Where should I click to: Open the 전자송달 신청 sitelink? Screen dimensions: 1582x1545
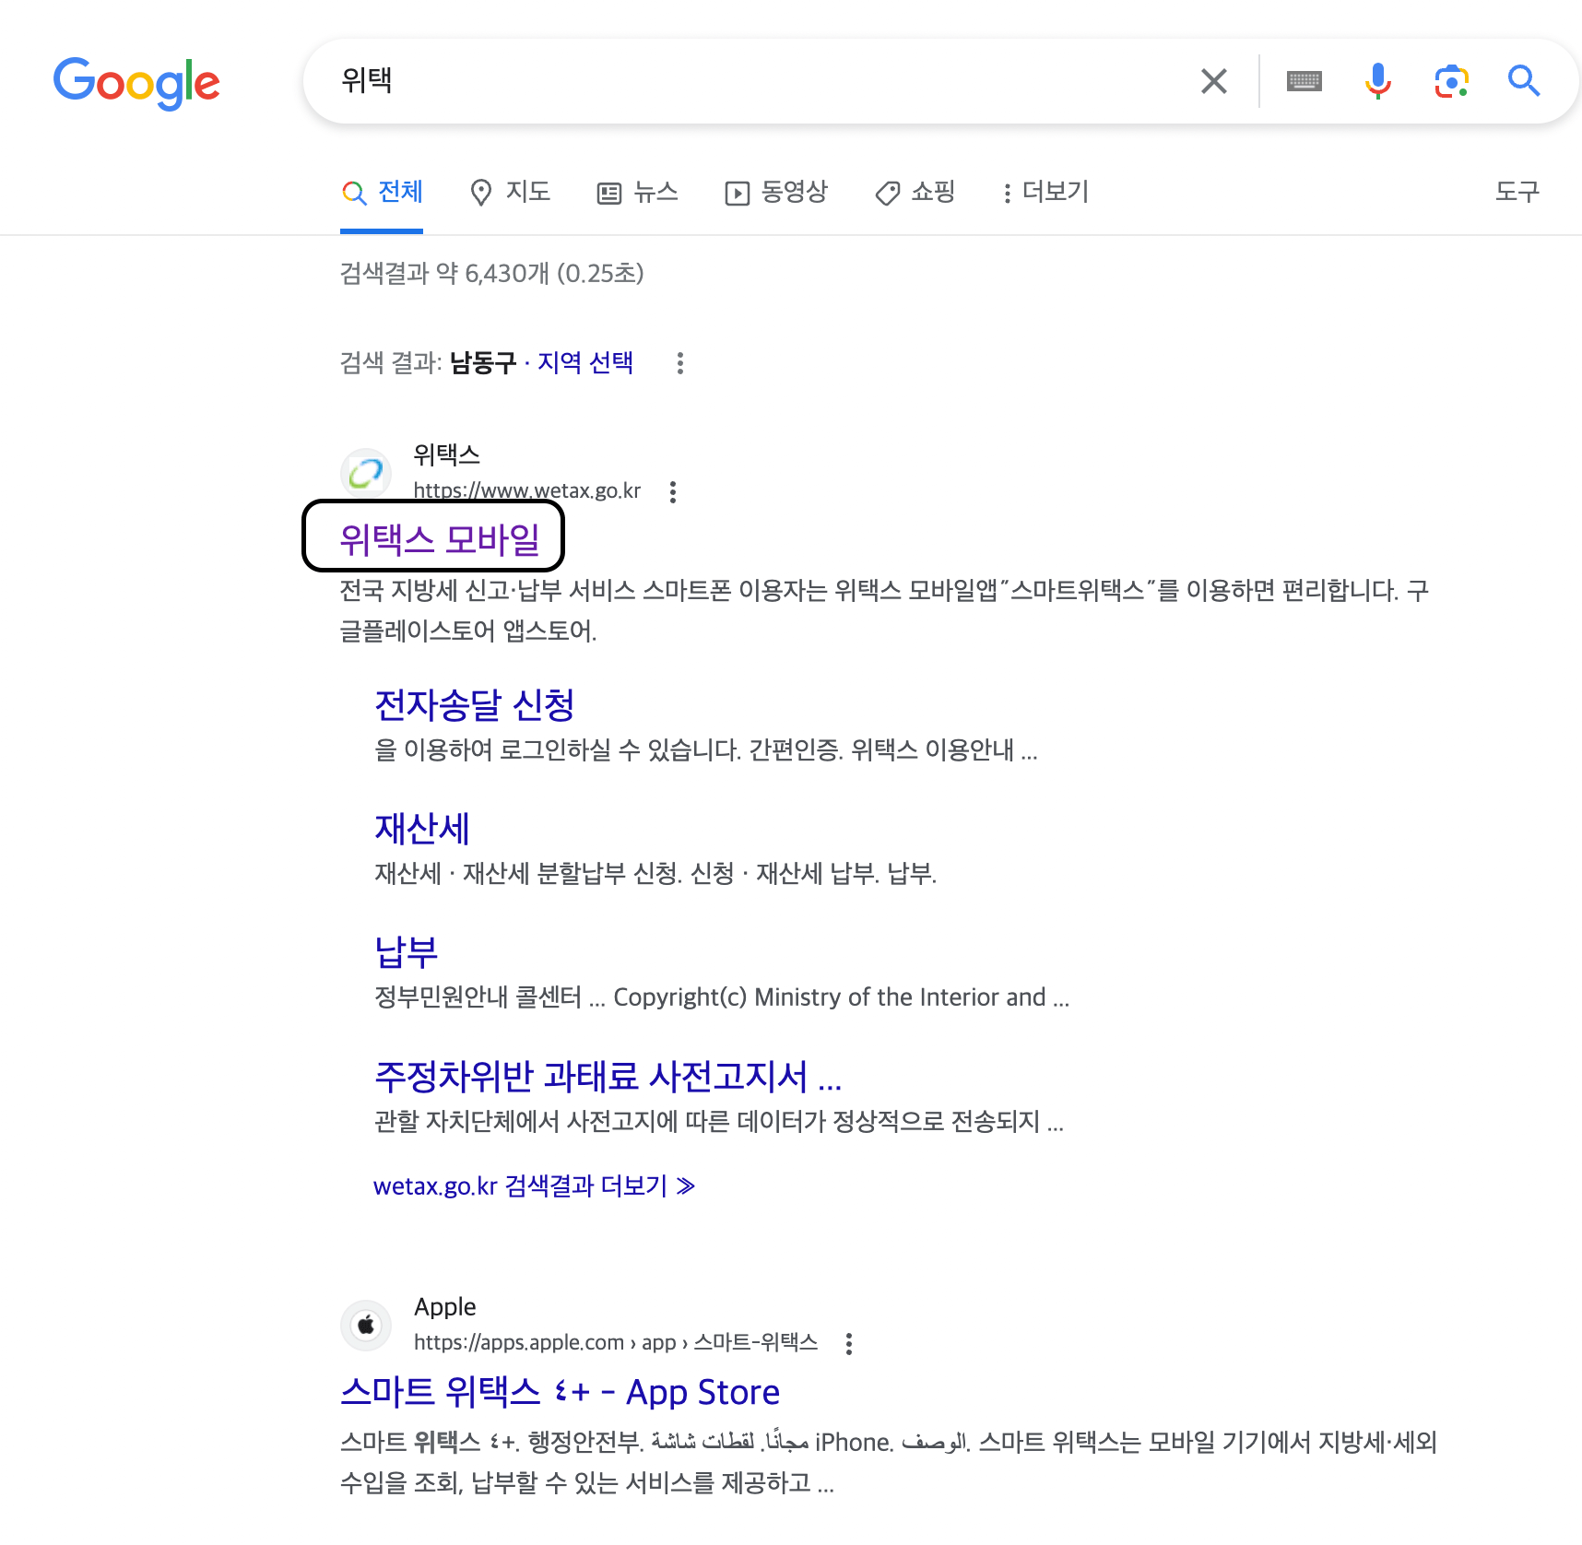475,705
